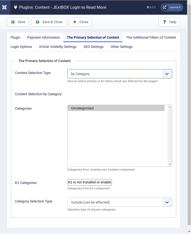This screenshot has height=234, width=191.
Task: Select The Primary Selection of Content tab
Action: (93, 38)
